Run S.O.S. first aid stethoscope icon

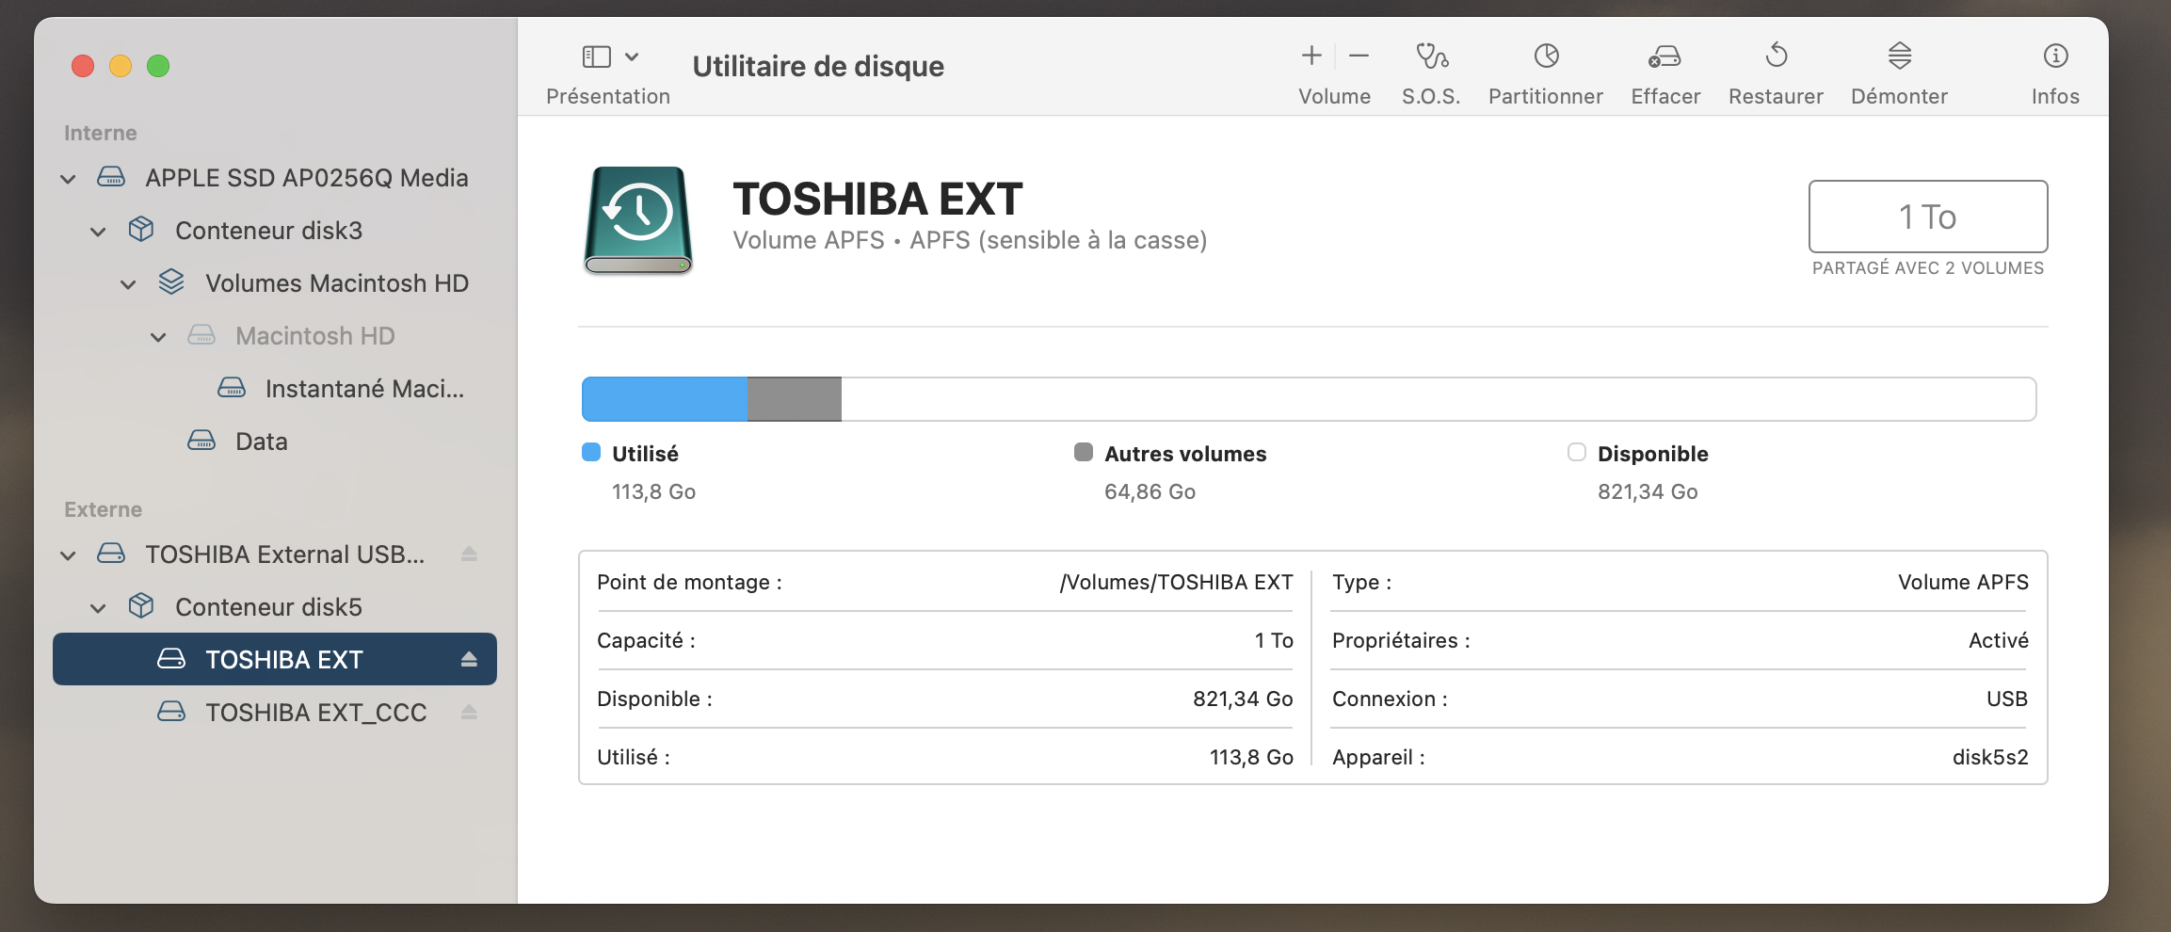[x=1432, y=56]
